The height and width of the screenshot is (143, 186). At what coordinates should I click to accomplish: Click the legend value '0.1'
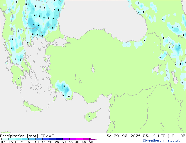3,142
